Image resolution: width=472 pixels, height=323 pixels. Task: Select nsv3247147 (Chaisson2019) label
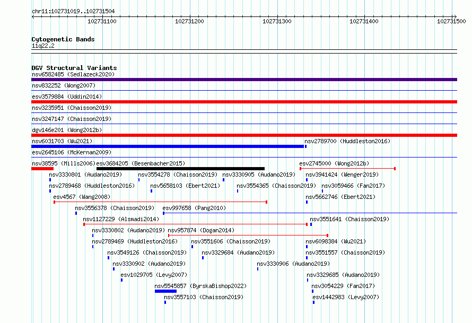72,119
